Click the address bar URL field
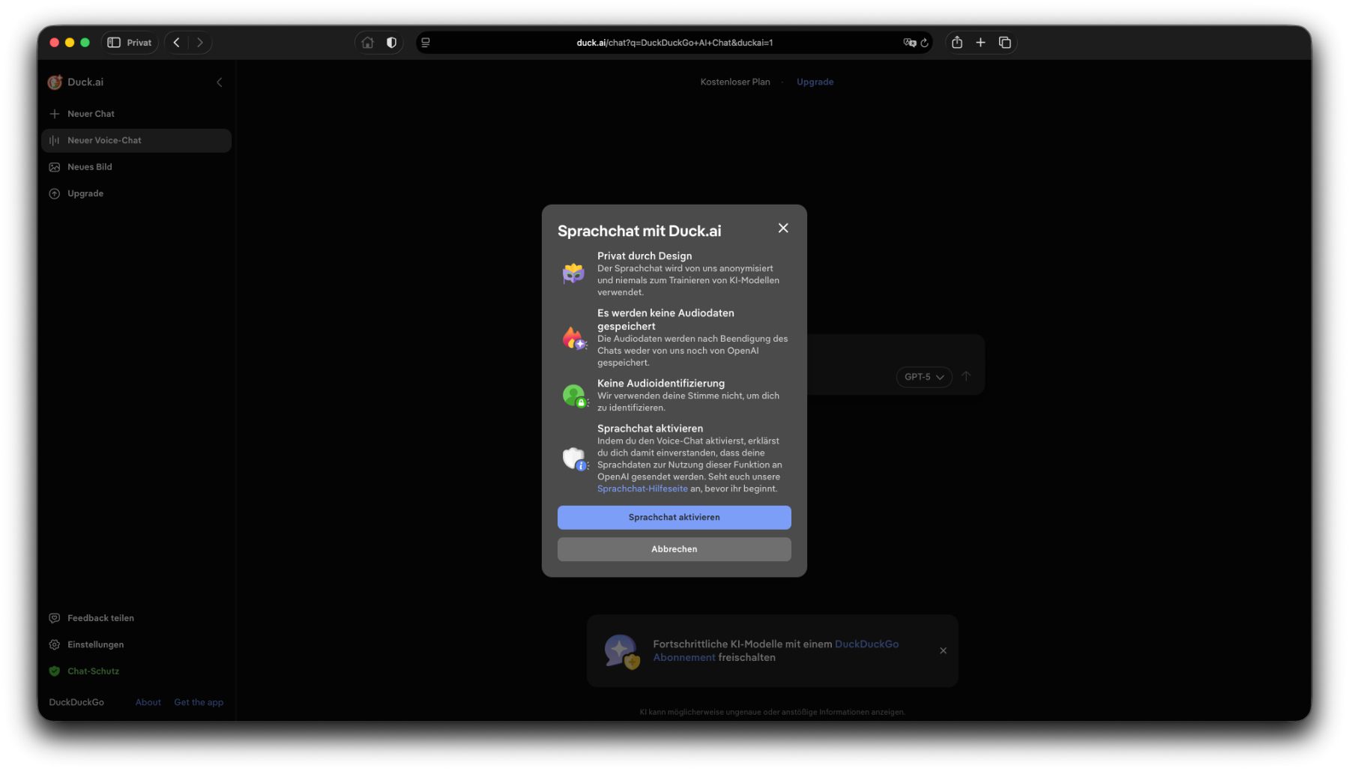 (674, 43)
